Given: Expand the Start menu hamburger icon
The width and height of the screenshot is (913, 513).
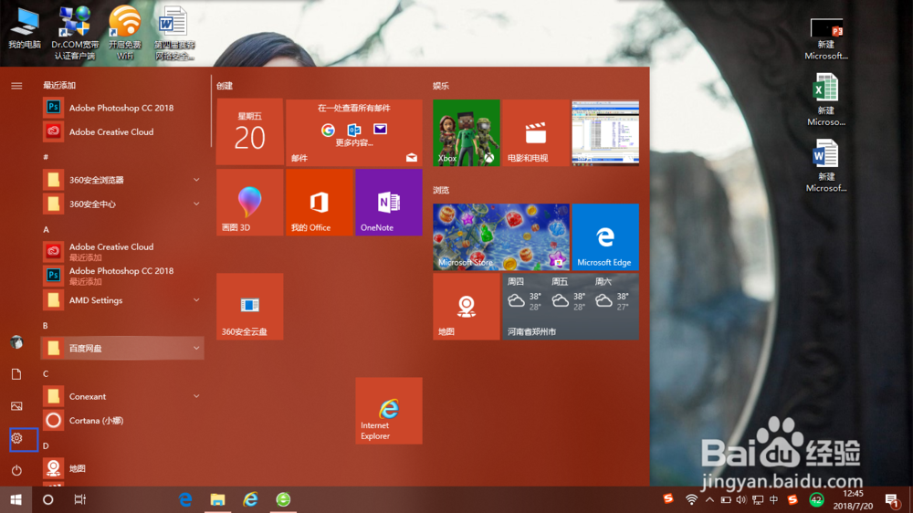Looking at the screenshot, I should 16,86.
